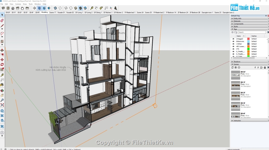Expand the Components panel
269x150 pixels.
(x=249, y=24)
